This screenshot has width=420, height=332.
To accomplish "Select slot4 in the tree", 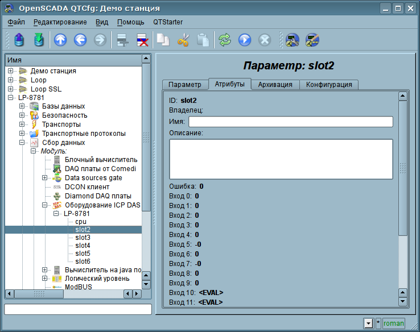I will tap(83, 246).
